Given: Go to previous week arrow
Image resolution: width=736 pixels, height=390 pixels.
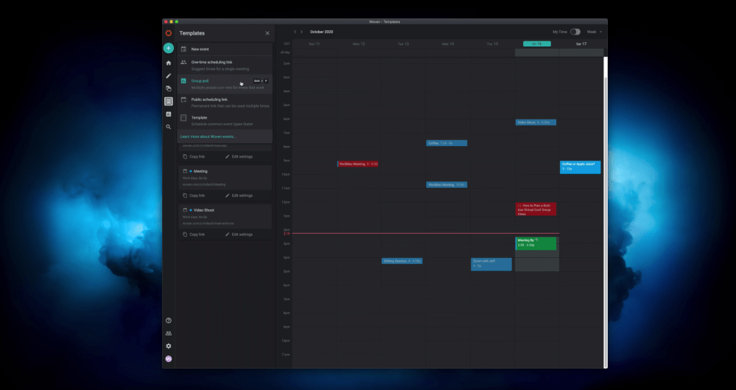Looking at the screenshot, I should (295, 32).
